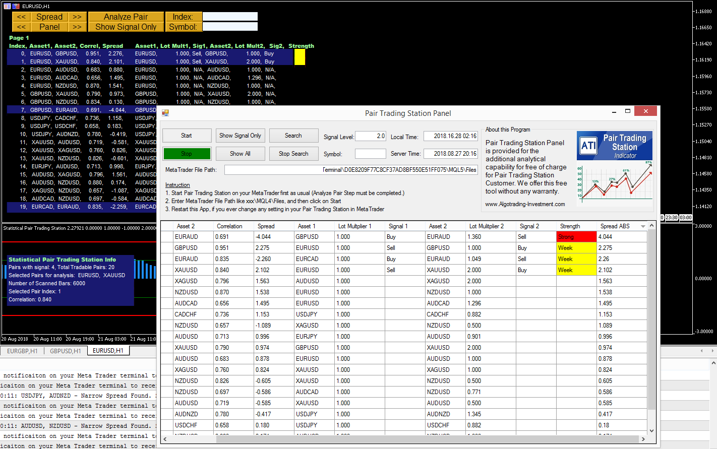717x449 pixels.
Task: Click the EURUSD,H1 chart window icon
Action: click(x=7, y=6)
